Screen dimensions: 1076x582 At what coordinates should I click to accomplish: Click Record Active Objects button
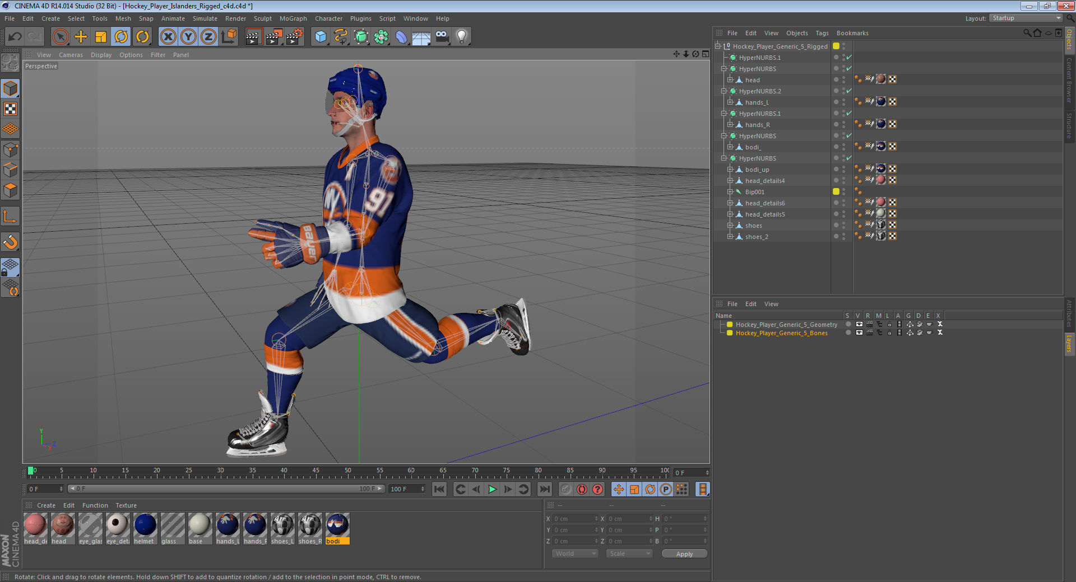pos(566,489)
